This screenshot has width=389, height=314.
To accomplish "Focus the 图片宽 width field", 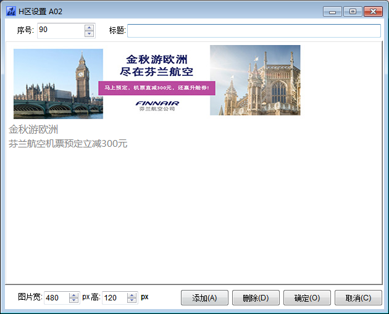I will coord(57,297).
